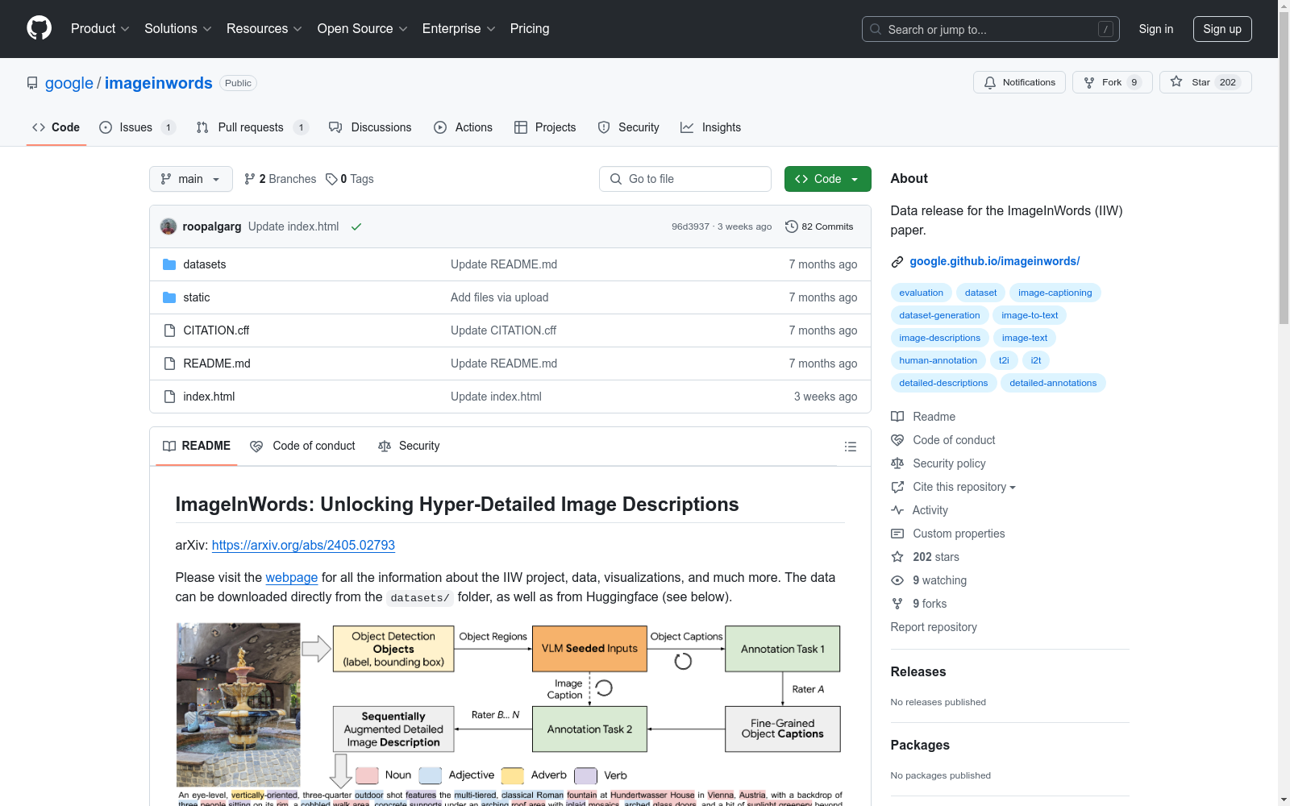This screenshot has height=806, width=1290.
Task: View the 9 forks link in sidebar
Action: pyautogui.click(x=919, y=604)
